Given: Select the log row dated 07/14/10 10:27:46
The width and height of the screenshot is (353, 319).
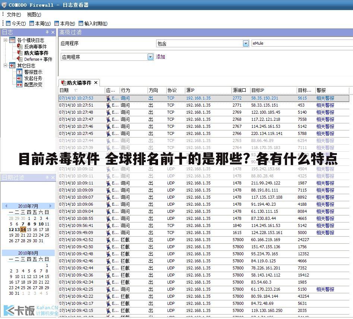Looking at the screenshot, I should pyautogui.click(x=204, y=127).
